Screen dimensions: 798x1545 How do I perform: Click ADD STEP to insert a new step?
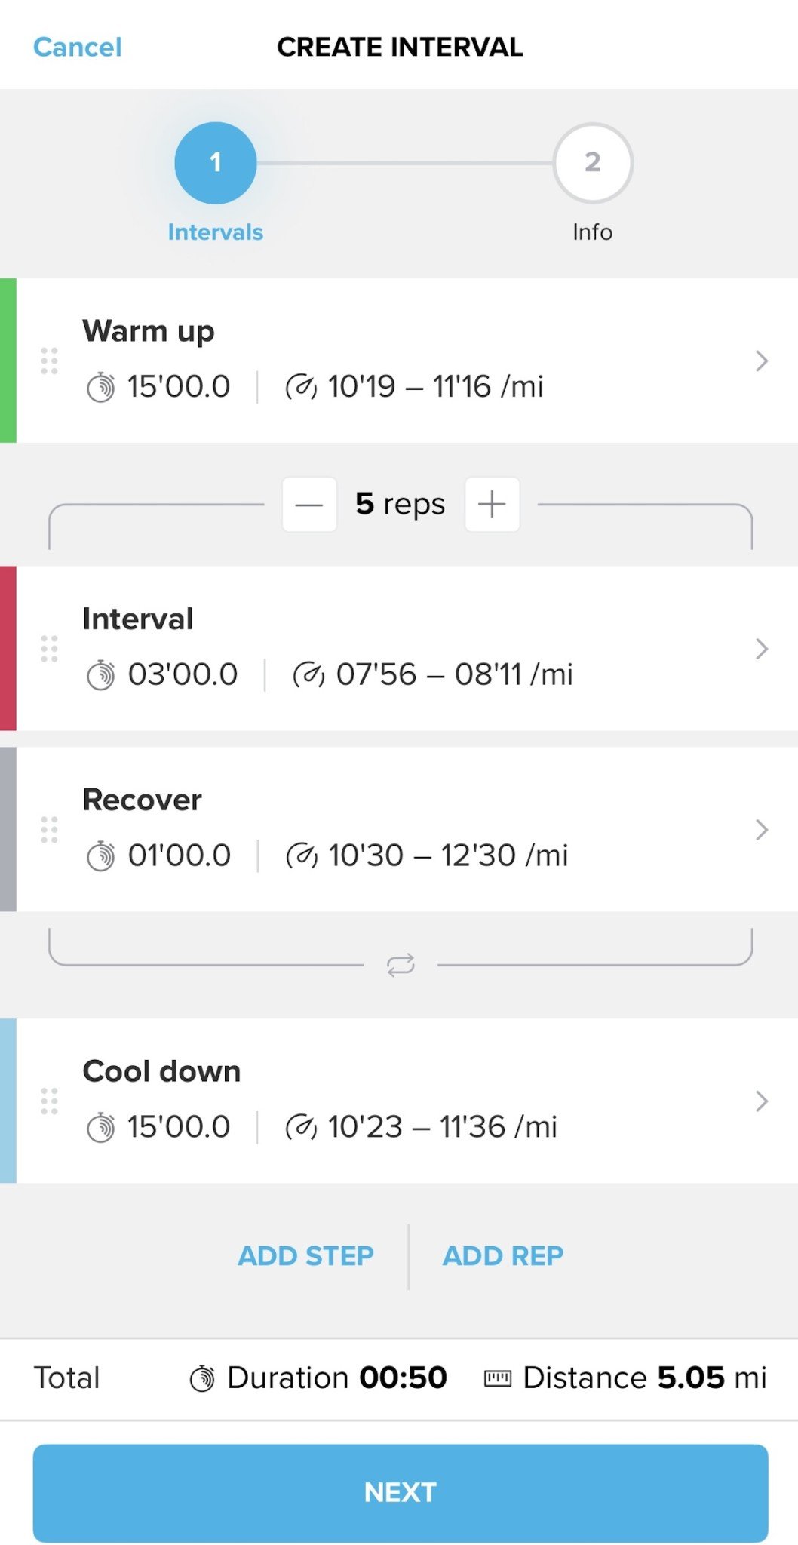305,1255
